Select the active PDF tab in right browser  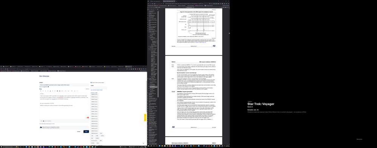[x=169, y=1]
